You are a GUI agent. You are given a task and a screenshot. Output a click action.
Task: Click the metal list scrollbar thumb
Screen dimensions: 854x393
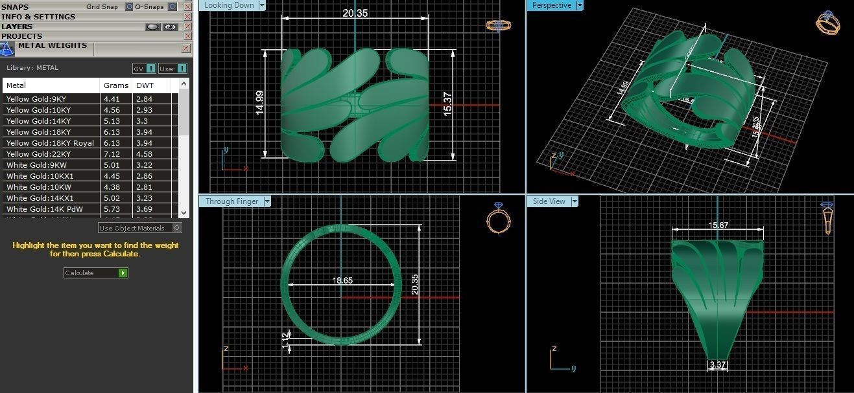tap(184, 113)
